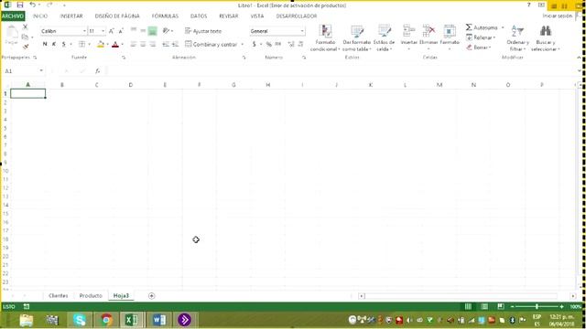Switch to Normal view in status bar
This screenshot has width=586, height=329.
[468, 307]
